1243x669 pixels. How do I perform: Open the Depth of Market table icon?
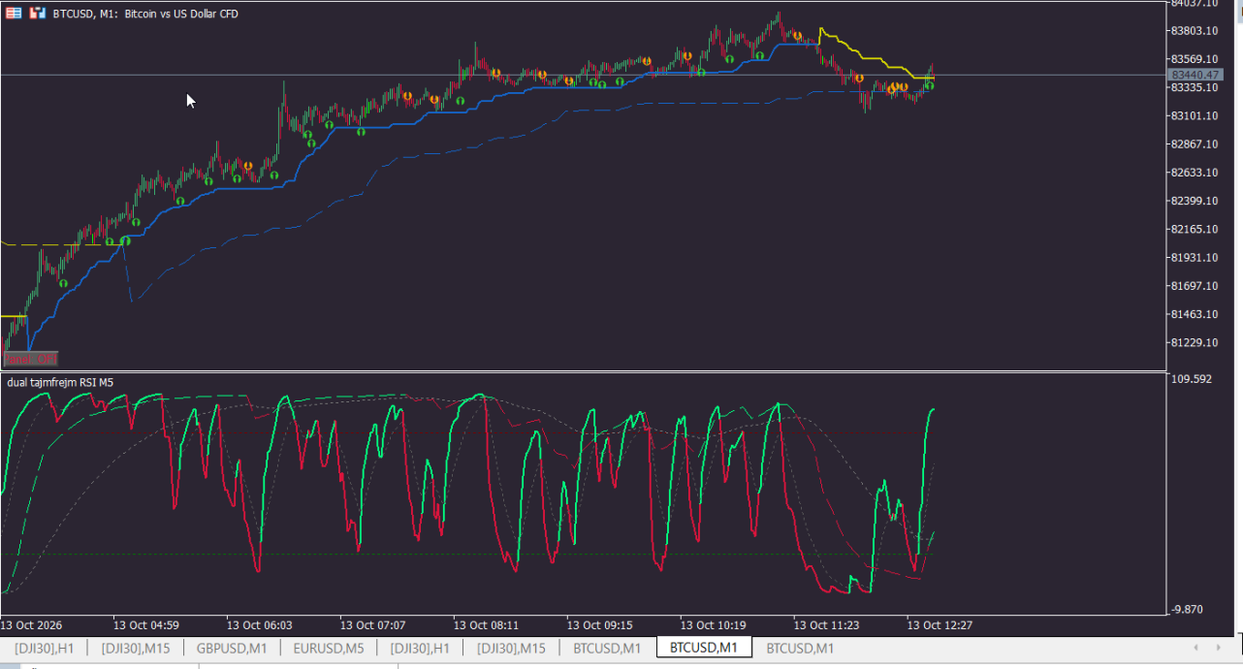14,14
